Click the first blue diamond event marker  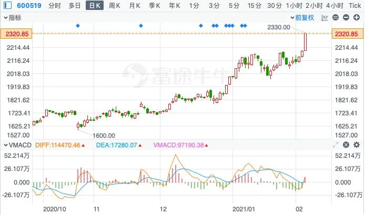pos(78,26)
